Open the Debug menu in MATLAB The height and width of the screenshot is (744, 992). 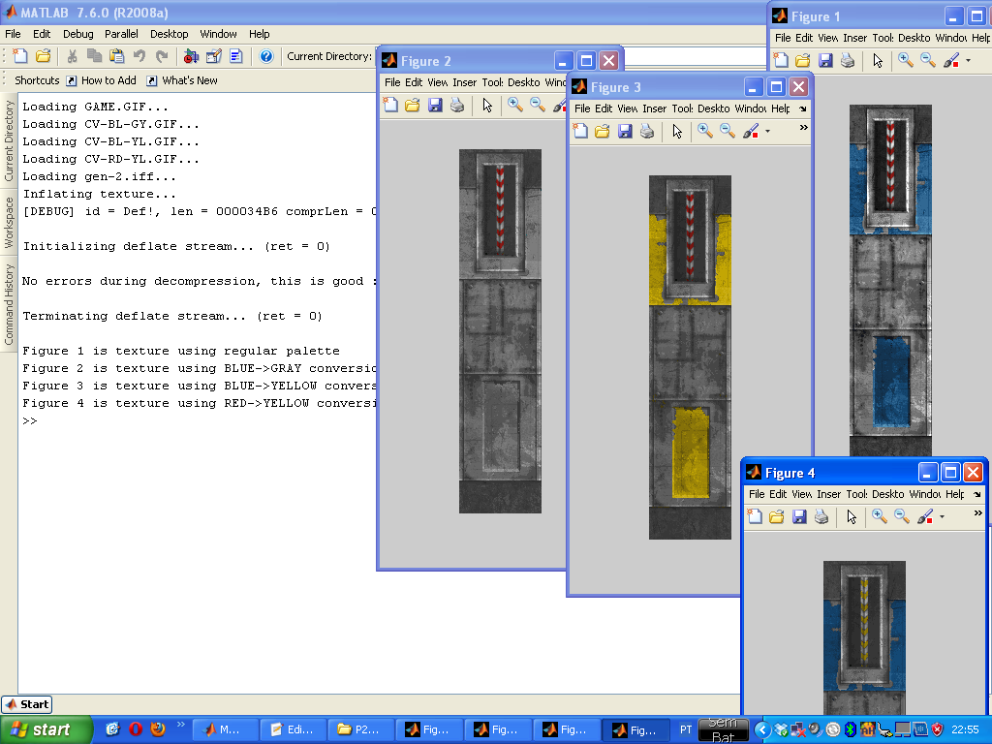(x=78, y=34)
